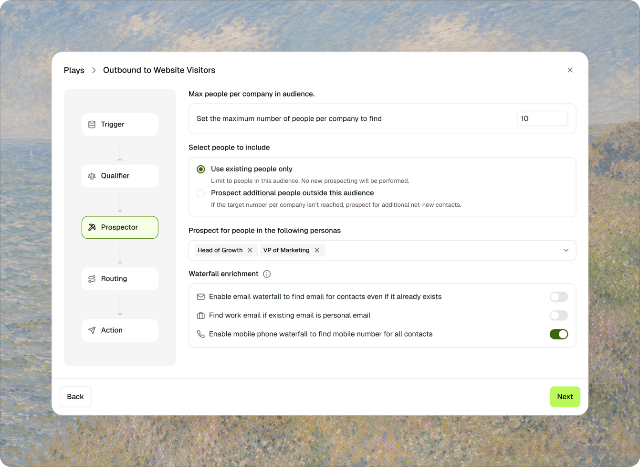Toggle find work email if personal

click(x=559, y=316)
